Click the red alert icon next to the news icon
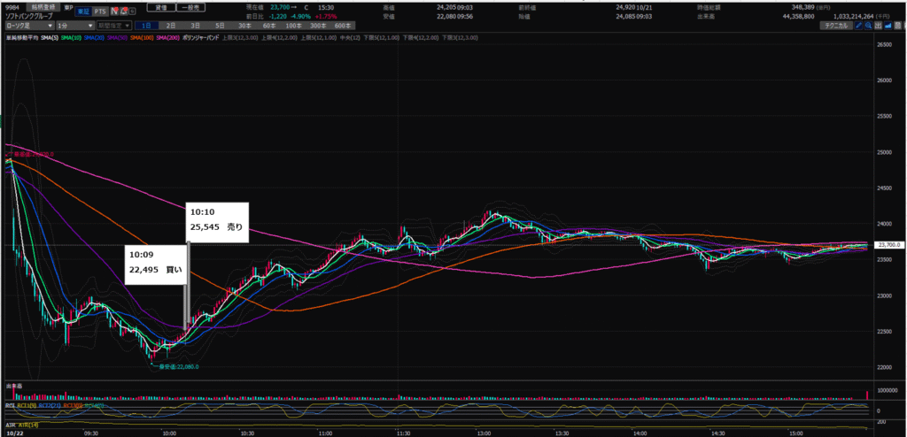 [x=124, y=12]
